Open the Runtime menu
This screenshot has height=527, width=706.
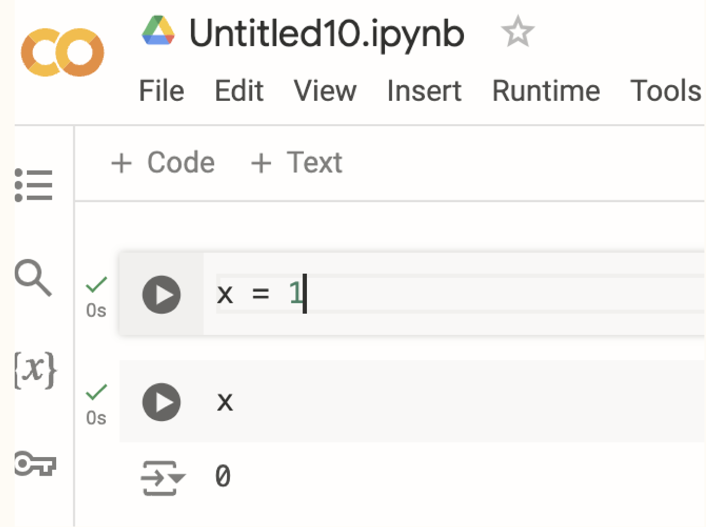coord(546,91)
